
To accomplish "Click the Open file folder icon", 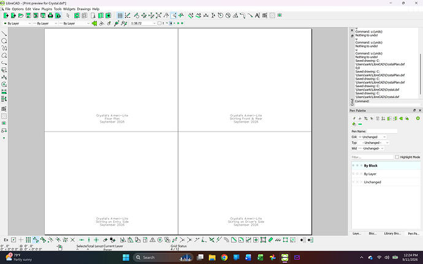I will (x=20, y=16).
